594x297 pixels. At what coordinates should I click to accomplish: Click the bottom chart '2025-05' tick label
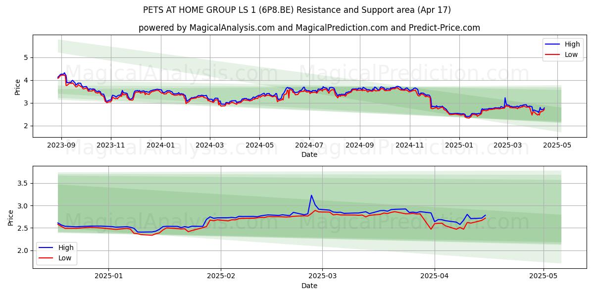(544, 277)
